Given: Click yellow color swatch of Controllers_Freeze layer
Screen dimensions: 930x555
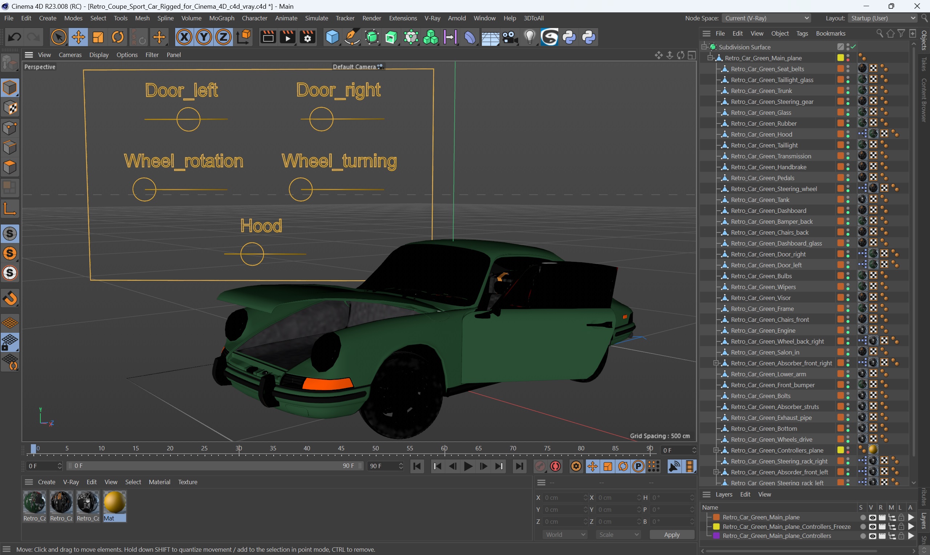Looking at the screenshot, I should [716, 527].
